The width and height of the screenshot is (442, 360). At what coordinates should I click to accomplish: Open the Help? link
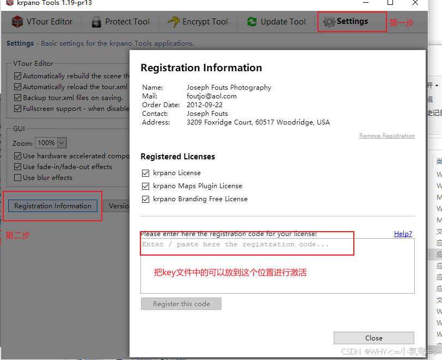click(x=403, y=234)
